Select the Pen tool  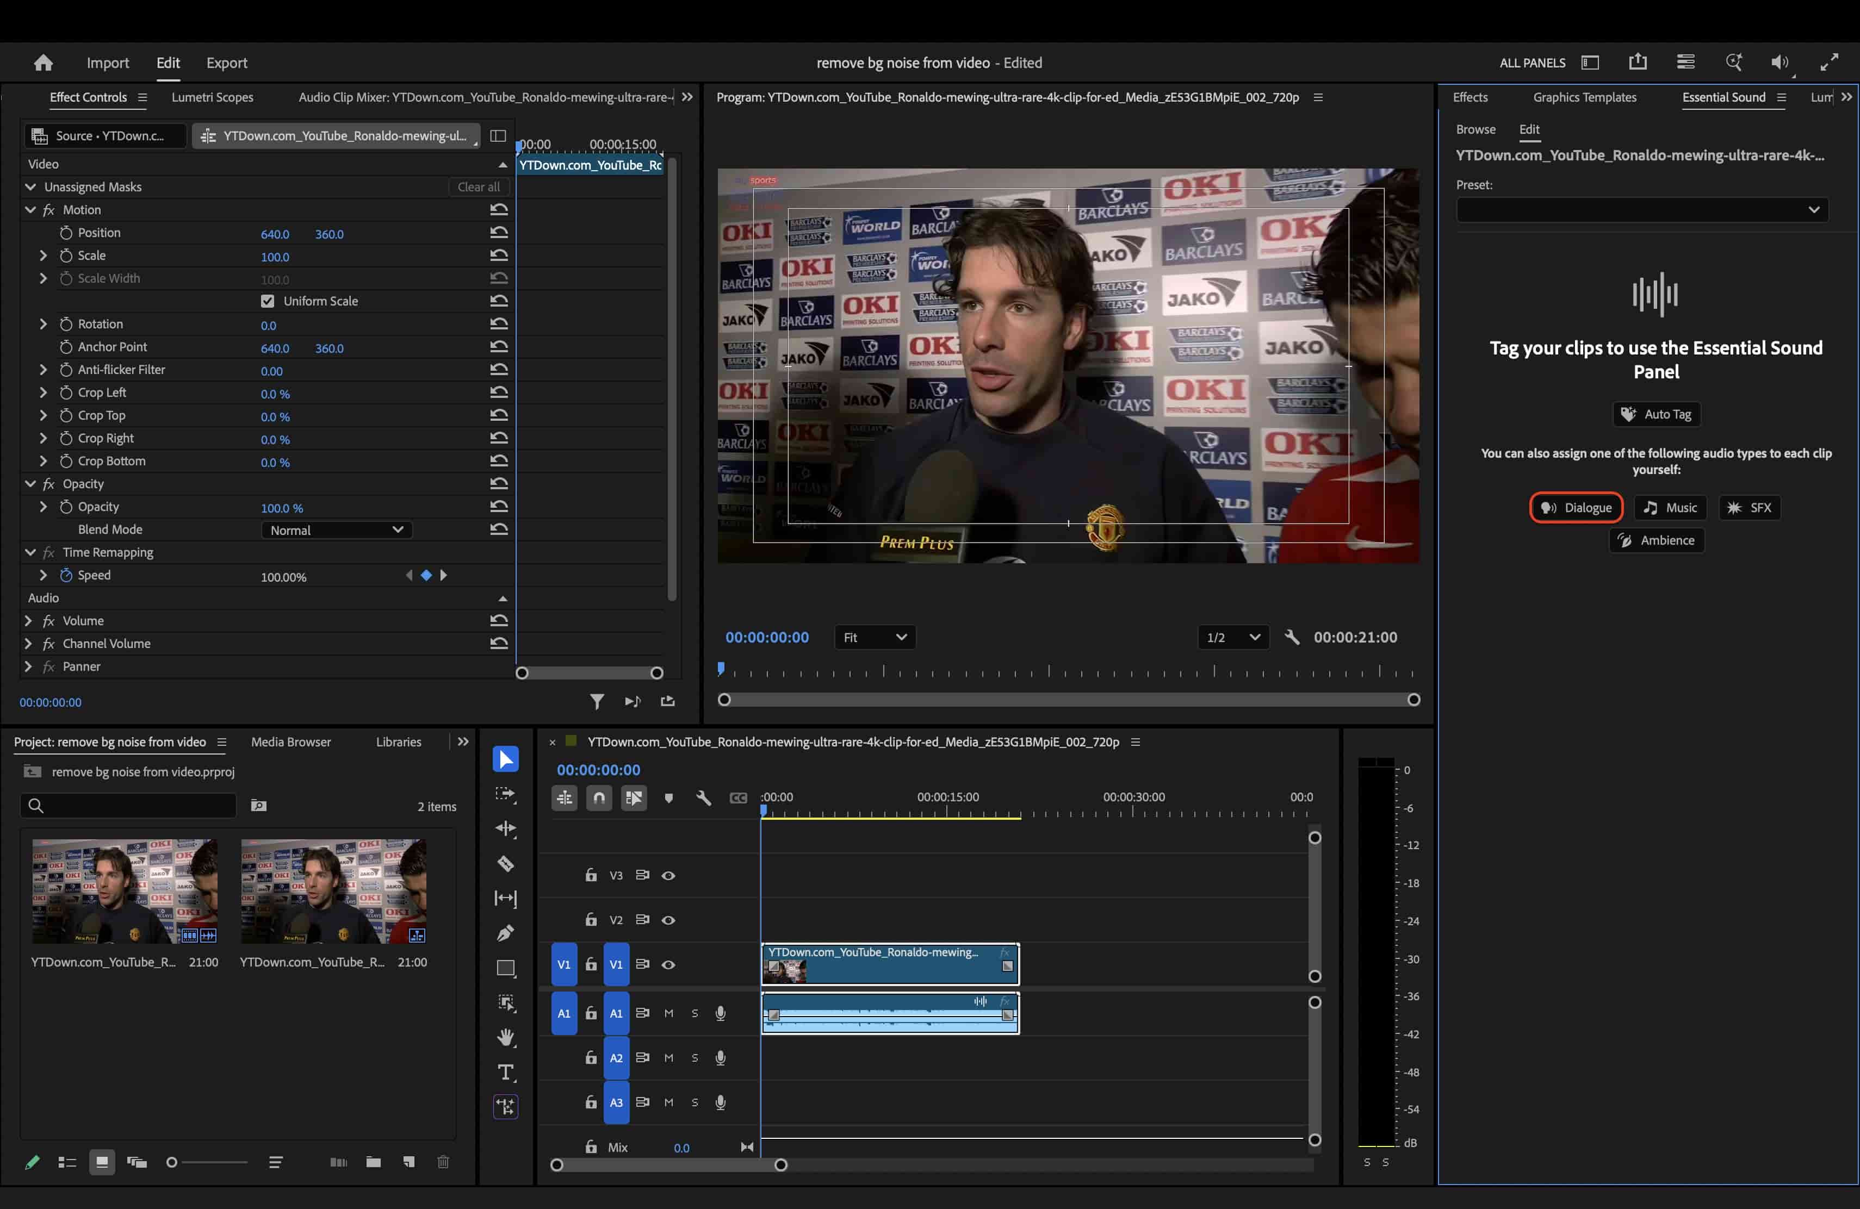506,932
